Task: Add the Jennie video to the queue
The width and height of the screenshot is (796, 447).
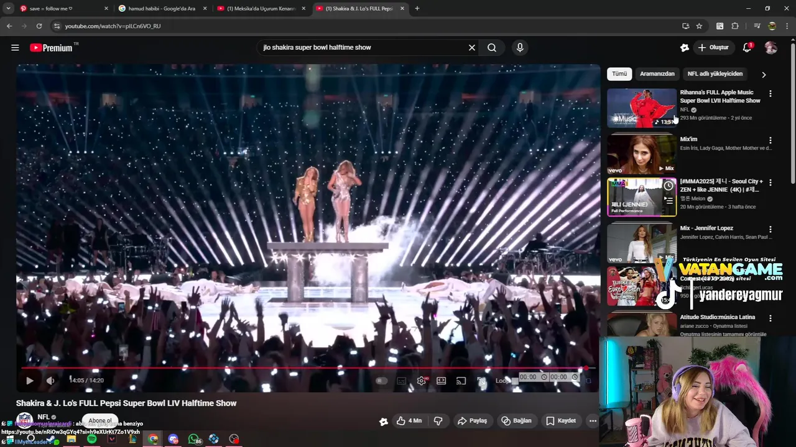Action: pos(669,201)
